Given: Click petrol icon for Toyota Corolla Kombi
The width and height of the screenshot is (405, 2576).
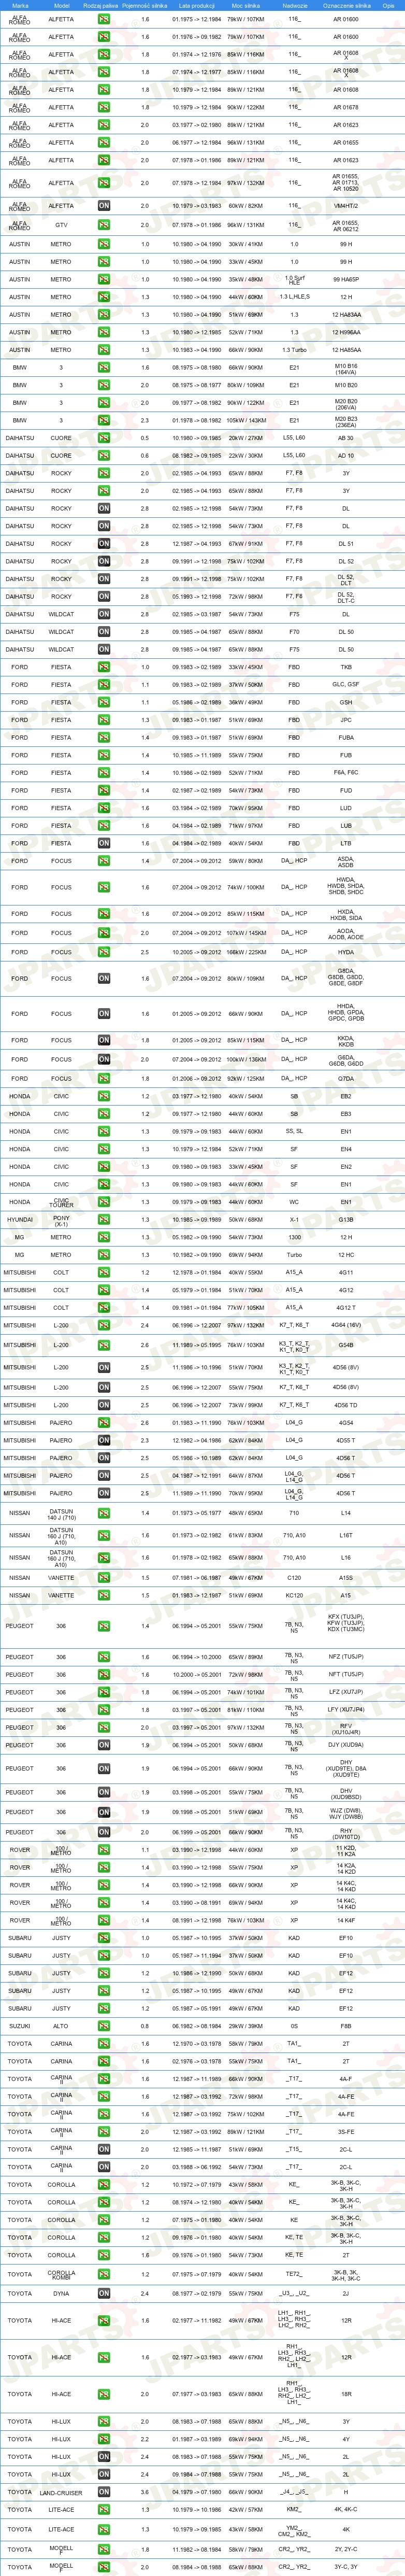Looking at the screenshot, I should (x=104, y=2274).
